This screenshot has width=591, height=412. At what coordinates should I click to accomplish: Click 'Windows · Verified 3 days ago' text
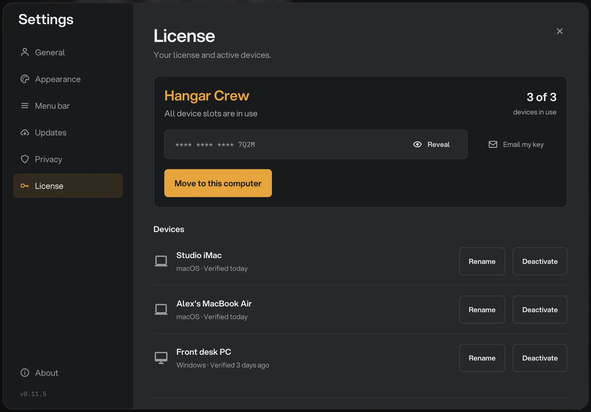click(223, 365)
